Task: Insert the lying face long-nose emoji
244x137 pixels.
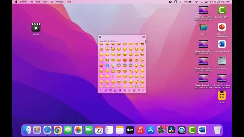Action: 131,71
